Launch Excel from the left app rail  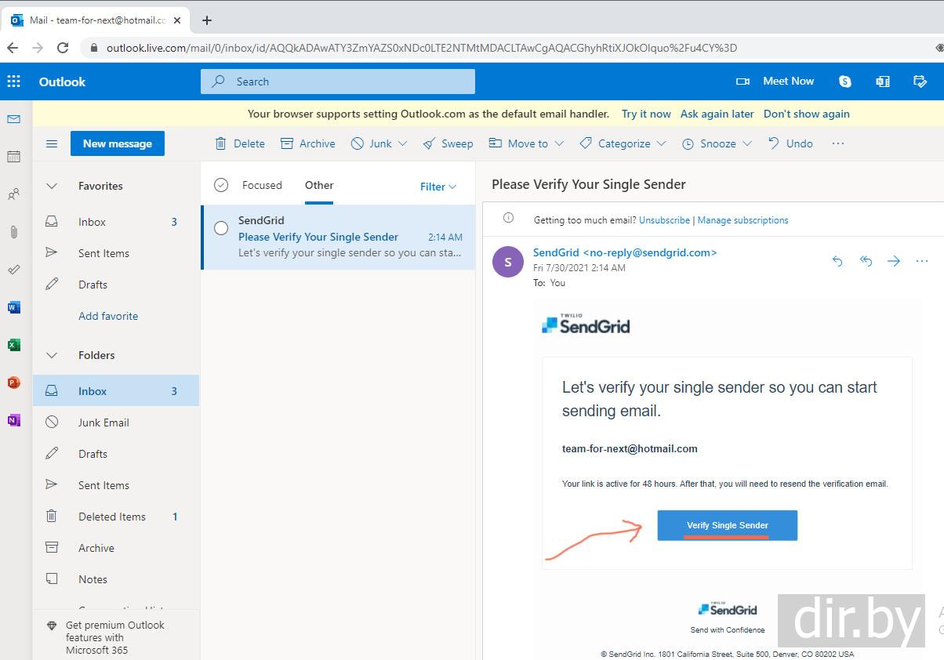click(x=13, y=345)
